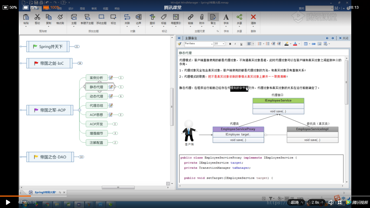This screenshot has height=208, width=370.
Task: Add a Callout (标注) to the topic
Action: [x=113, y=17]
